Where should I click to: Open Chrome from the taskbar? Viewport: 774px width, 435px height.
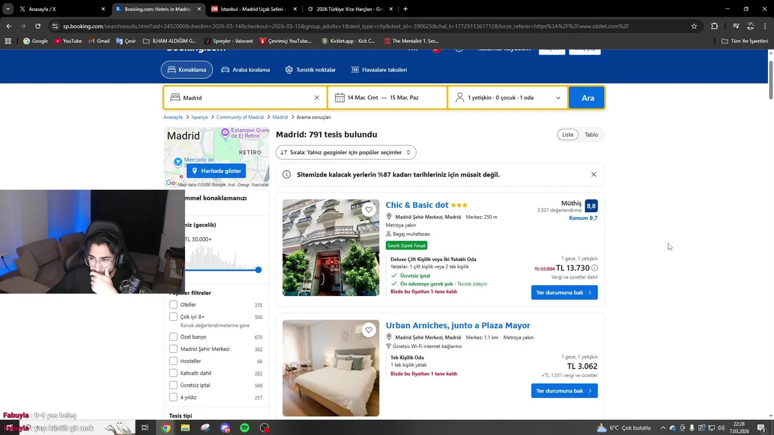coord(166,428)
